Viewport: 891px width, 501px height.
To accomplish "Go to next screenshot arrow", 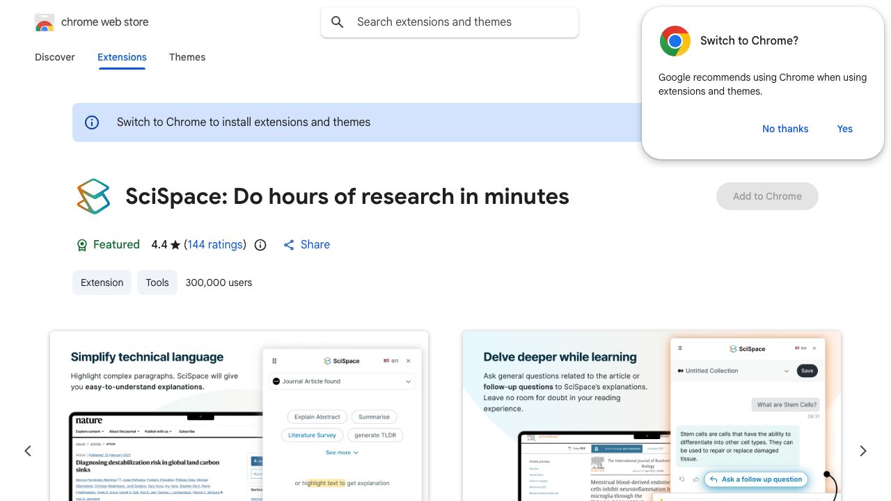I will point(863,451).
